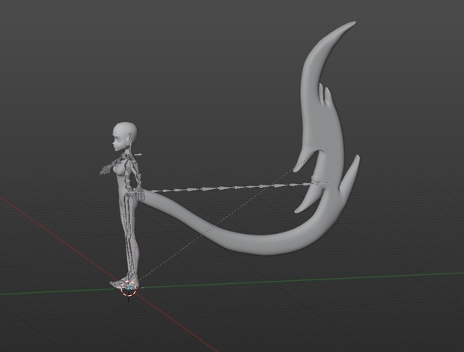Click the 3D cursor at the character's feet
This screenshot has height=352, width=464.
click(x=129, y=288)
